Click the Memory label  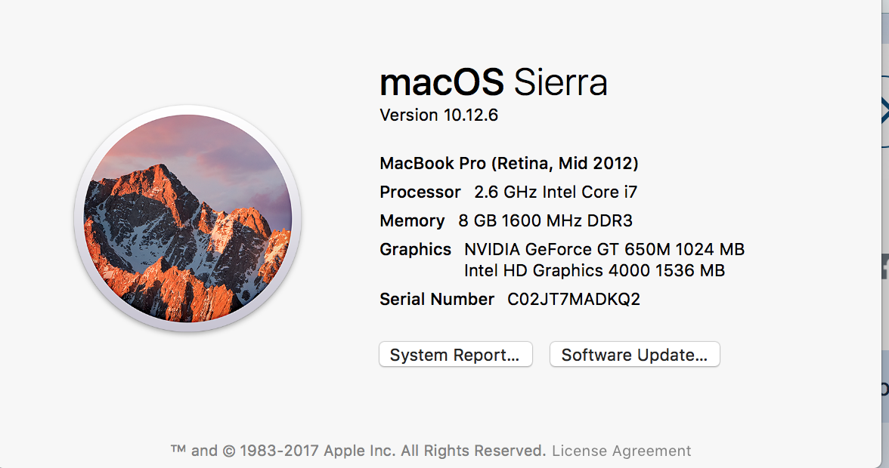(412, 221)
